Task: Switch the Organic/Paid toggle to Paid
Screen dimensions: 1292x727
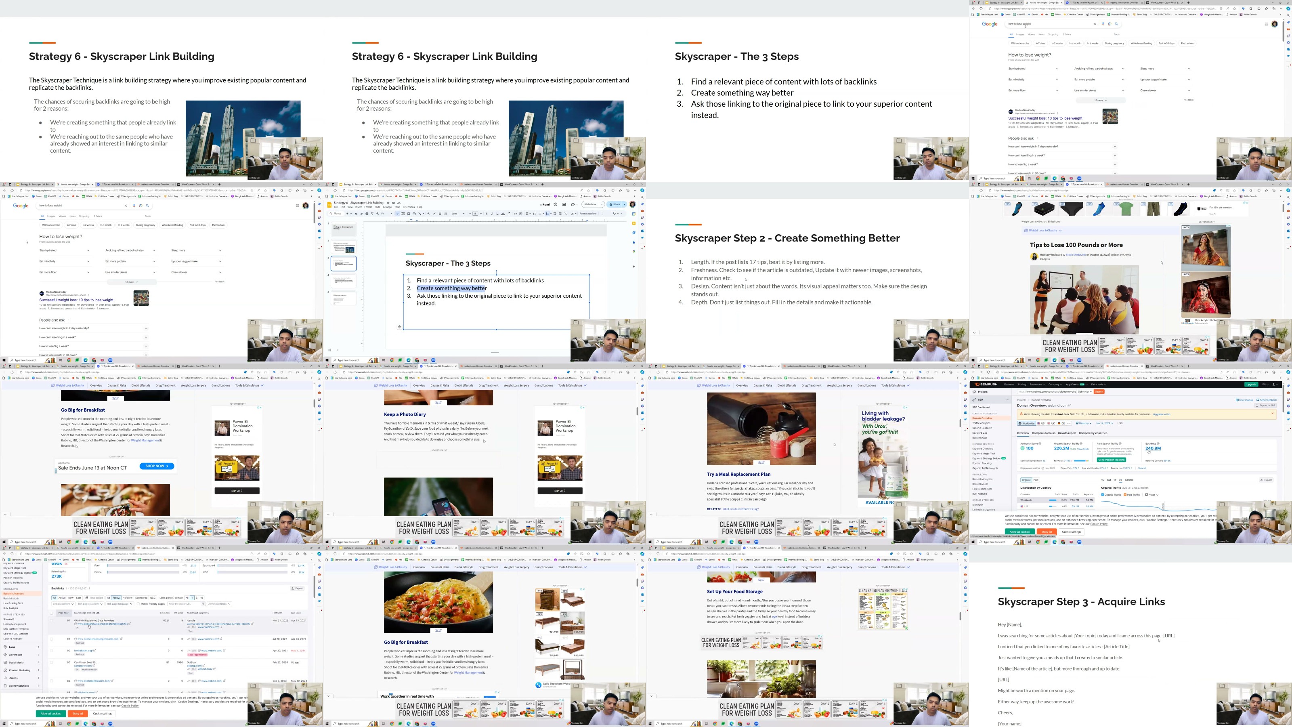Action: point(1036,480)
